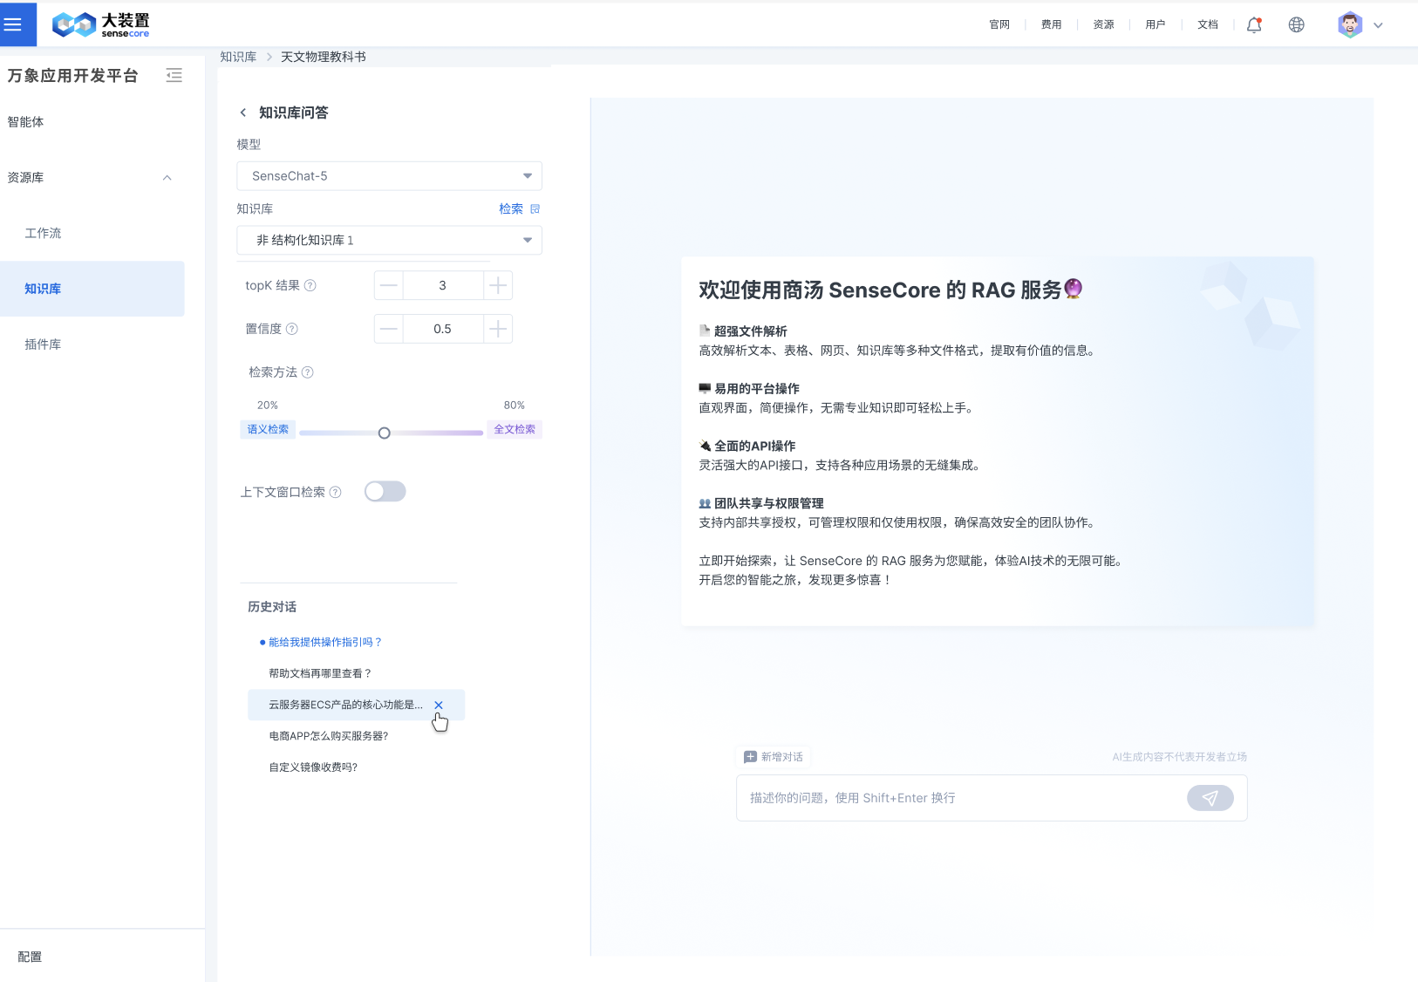1418x982 pixels.
Task: Open history item 自定义镜像收费吗?
Action: click(313, 767)
